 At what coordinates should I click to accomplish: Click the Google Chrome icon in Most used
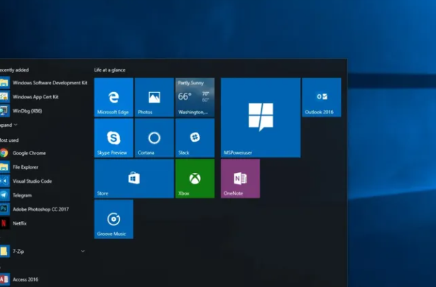point(4,153)
